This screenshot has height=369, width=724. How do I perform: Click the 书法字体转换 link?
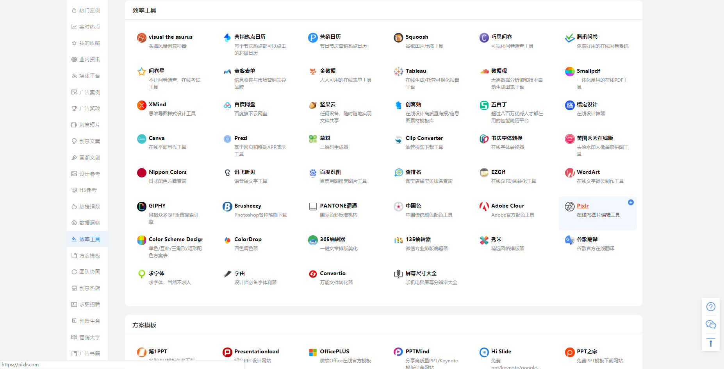pyautogui.click(x=507, y=138)
